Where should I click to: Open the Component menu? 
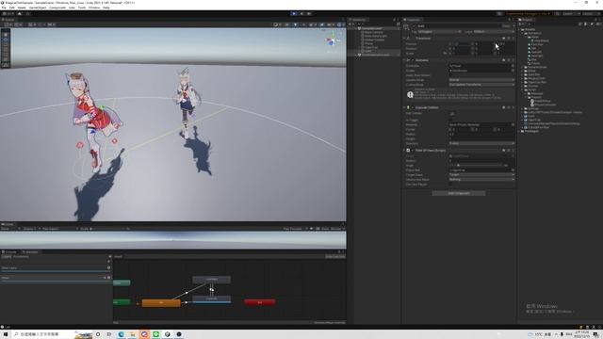point(57,8)
